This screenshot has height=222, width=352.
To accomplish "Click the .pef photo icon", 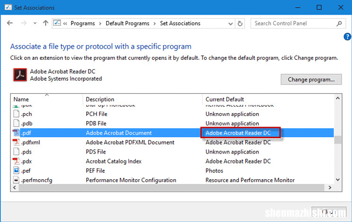I will [16, 170].
